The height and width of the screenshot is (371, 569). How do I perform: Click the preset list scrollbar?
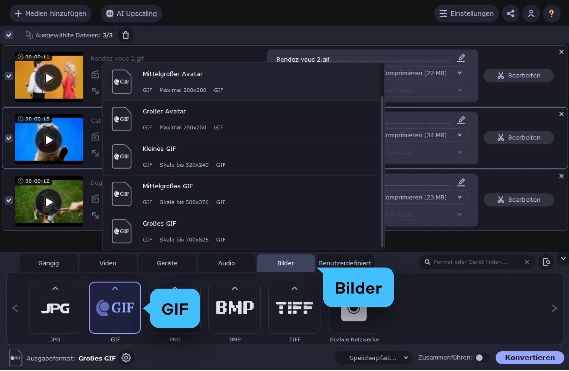tap(382, 172)
